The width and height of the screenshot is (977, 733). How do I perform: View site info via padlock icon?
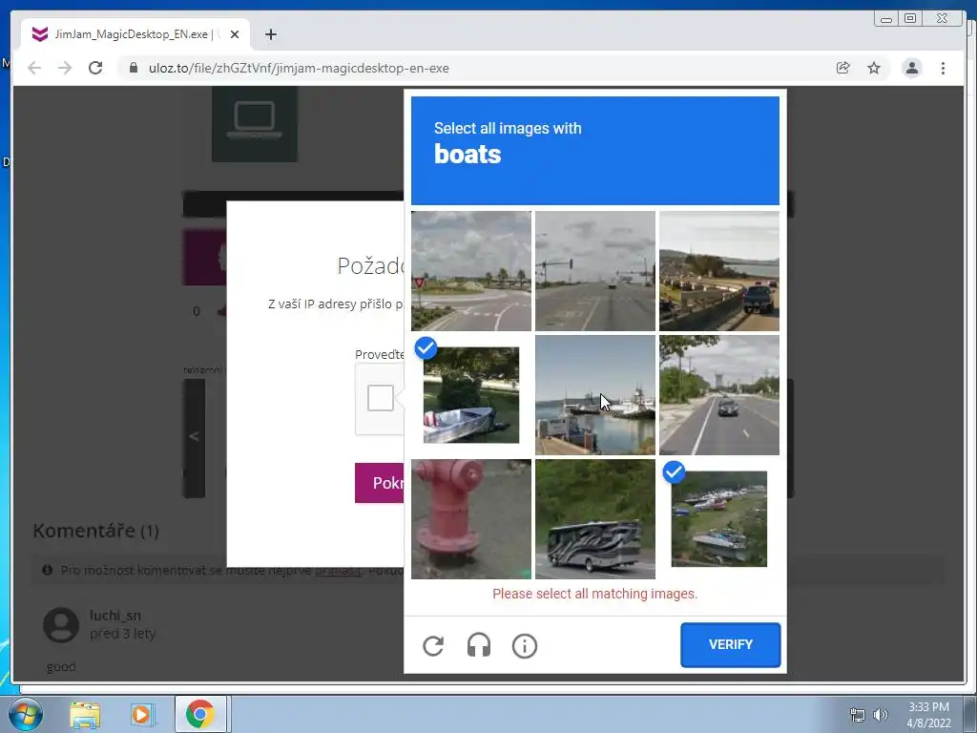pyautogui.click(x=133, y=68)
